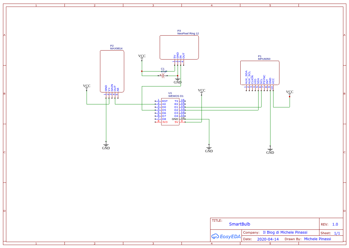
Task: Click the RST pin label on WEMOS
Action: pyautogui.click(x=165, y=101)
